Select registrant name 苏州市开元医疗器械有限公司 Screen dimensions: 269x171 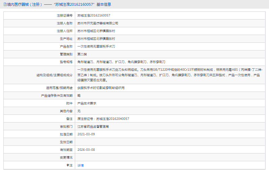(98, 23)
